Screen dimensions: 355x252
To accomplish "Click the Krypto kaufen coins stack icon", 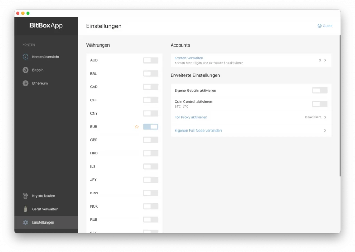I will tap(25, 196).
